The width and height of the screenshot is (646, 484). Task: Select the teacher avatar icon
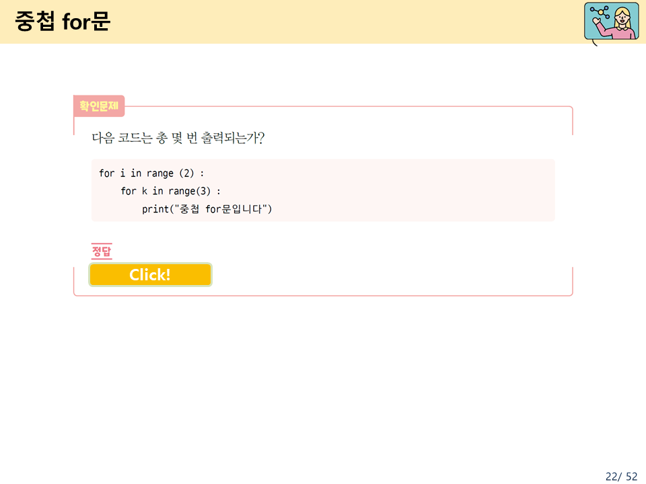pyautogui.click(x=612, y=21)
